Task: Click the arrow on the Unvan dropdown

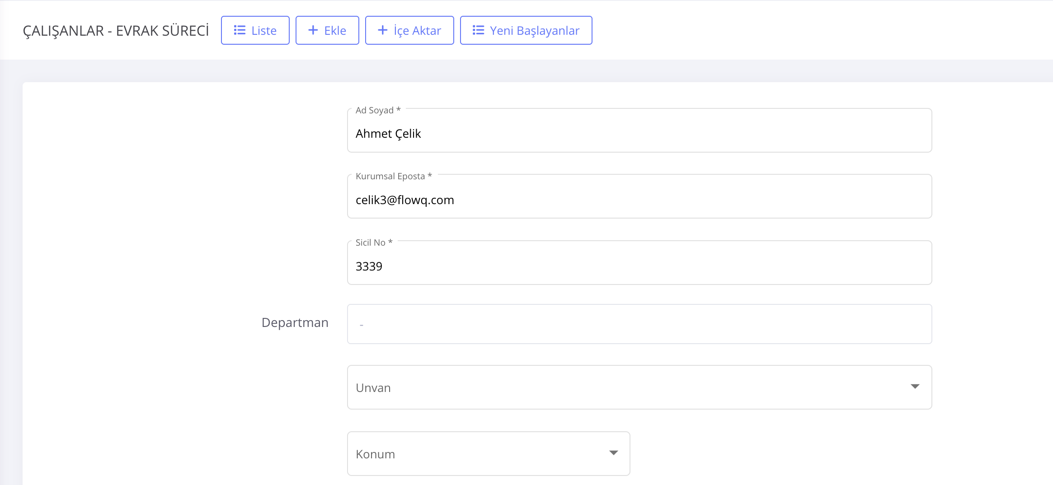Action: [x=915, y=387]
